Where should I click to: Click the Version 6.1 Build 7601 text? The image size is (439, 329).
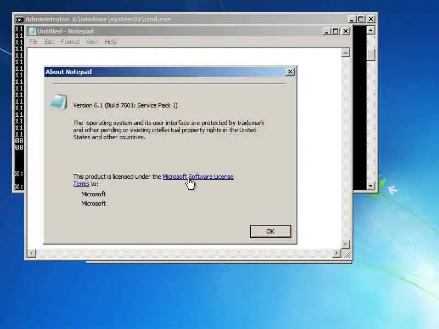click(x=125, y=105)
